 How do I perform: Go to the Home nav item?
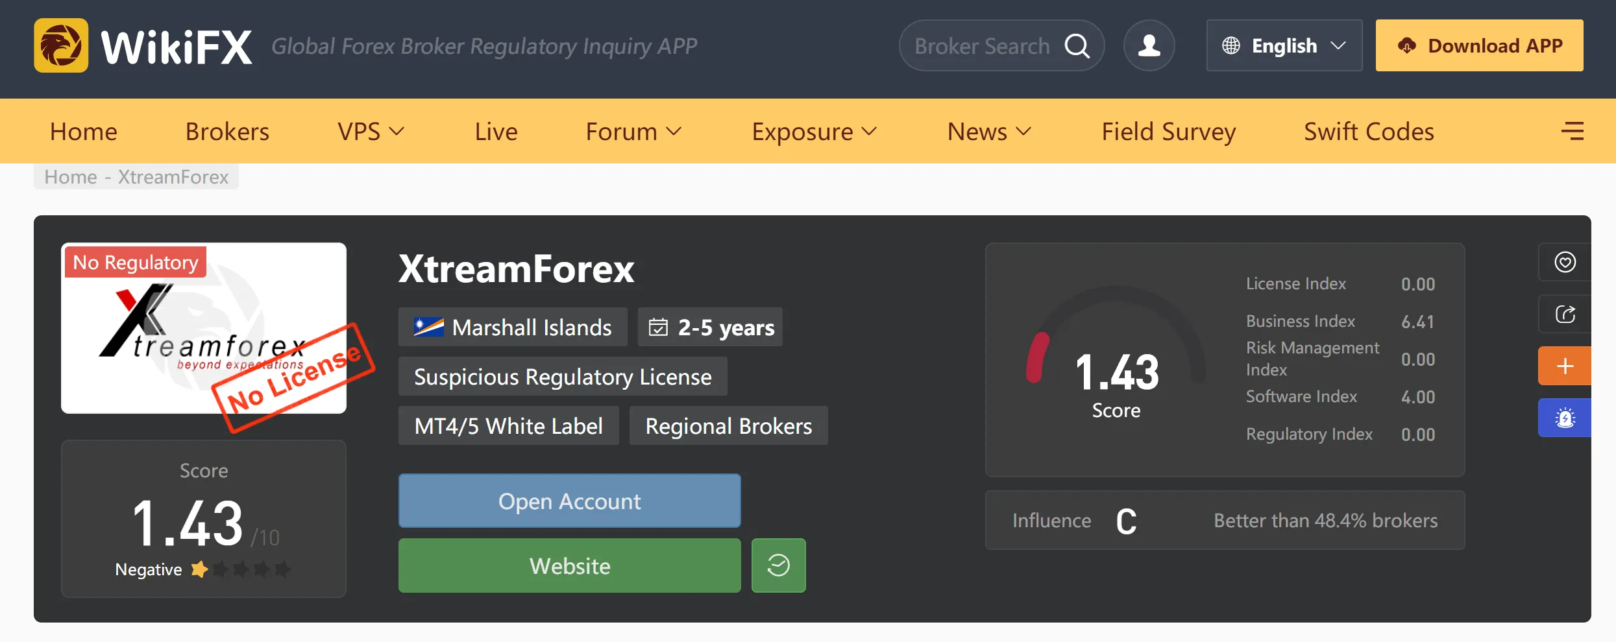84,132
